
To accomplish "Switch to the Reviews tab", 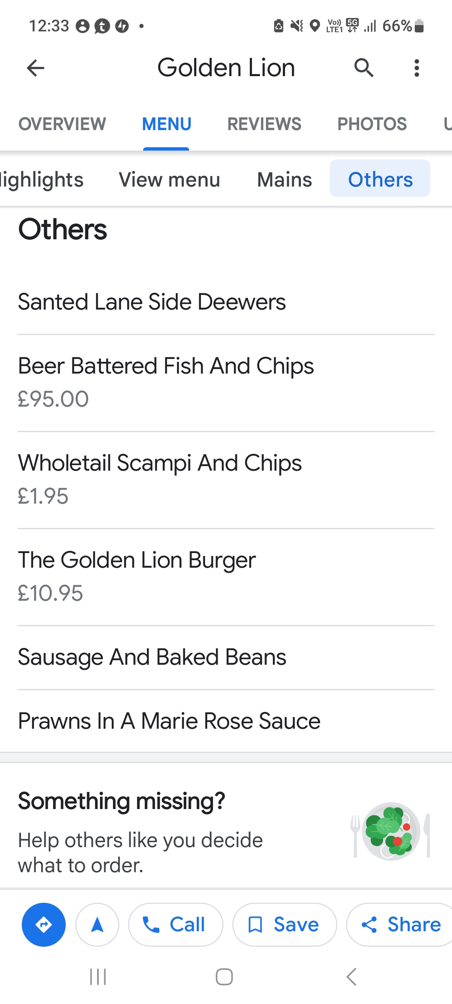I will point(264,124).
